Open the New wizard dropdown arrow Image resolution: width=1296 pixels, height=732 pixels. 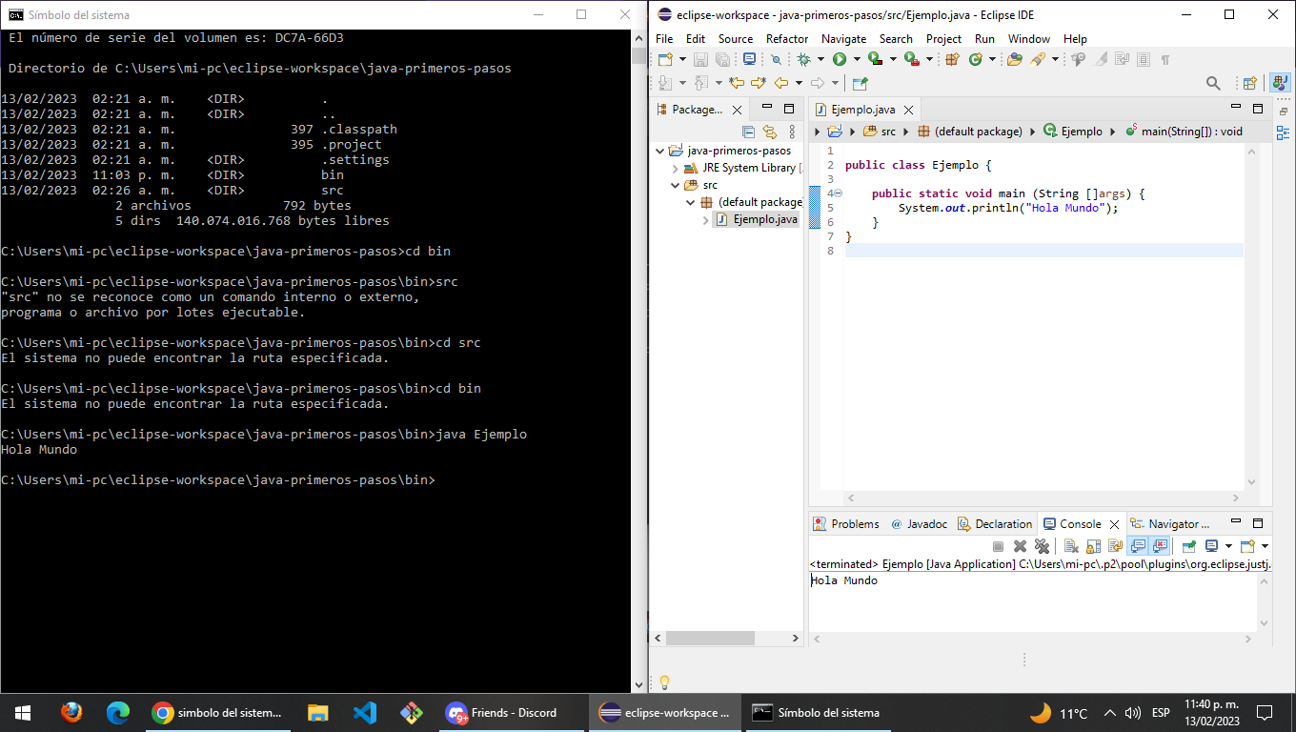click(682, 59)
